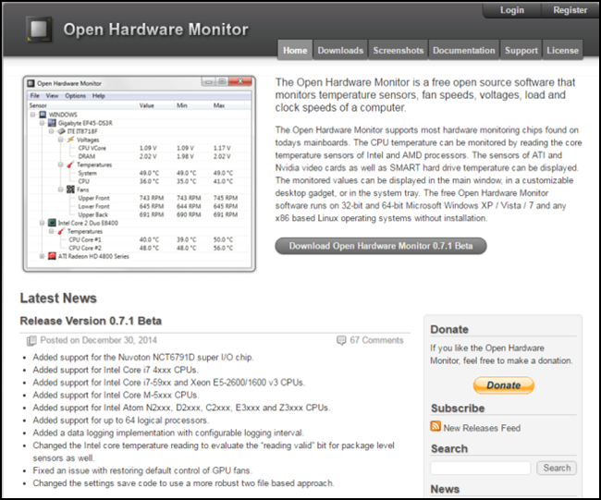Image resolution: width=601 pixels, height=500 pixels.
Task: Open the Home tab
Action: point(295,50)
